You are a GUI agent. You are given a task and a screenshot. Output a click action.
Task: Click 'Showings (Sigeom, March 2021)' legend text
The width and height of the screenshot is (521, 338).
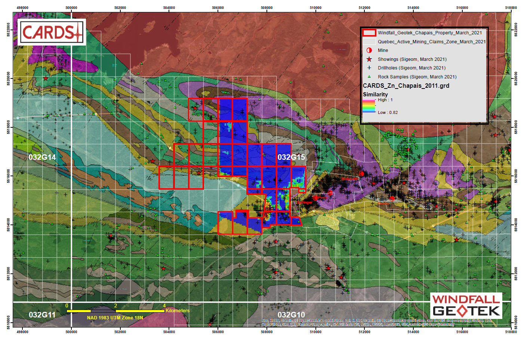pyautogui.click(x=412, y=59)
